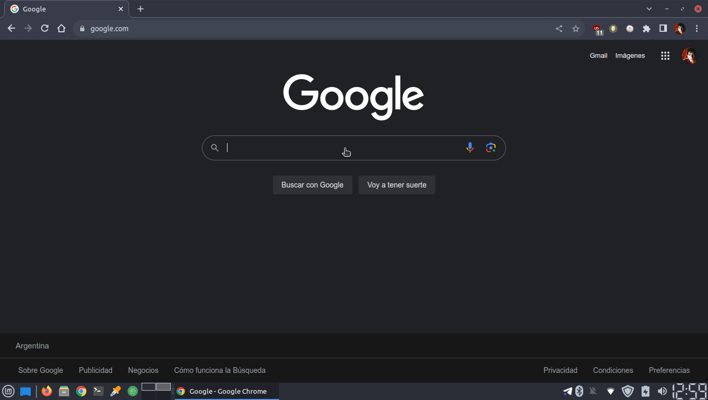View site info via padlock icon
The height and width of the screenshot is (400, 708).
[x=82, y=29]
